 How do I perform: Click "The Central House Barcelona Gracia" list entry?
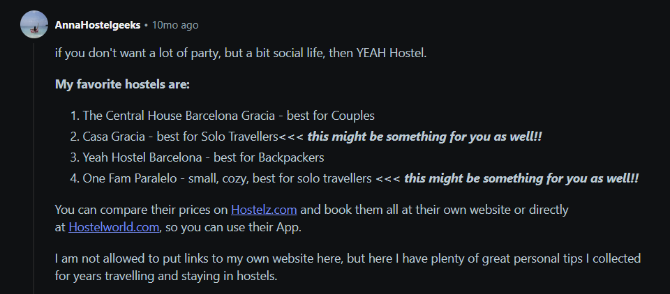click(180, 116)
